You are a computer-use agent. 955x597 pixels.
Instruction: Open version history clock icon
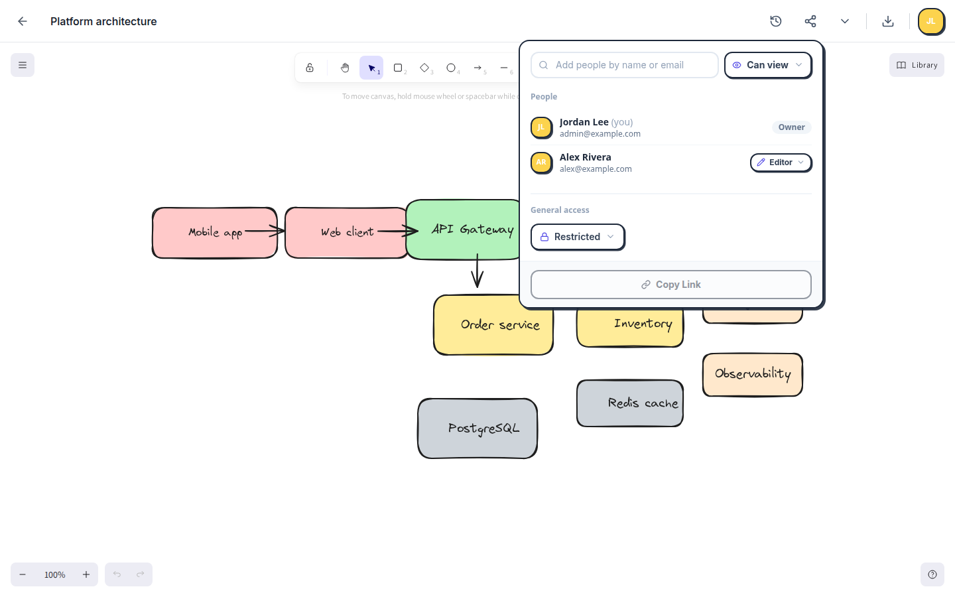pyautogui.click(x=776, y=21)
